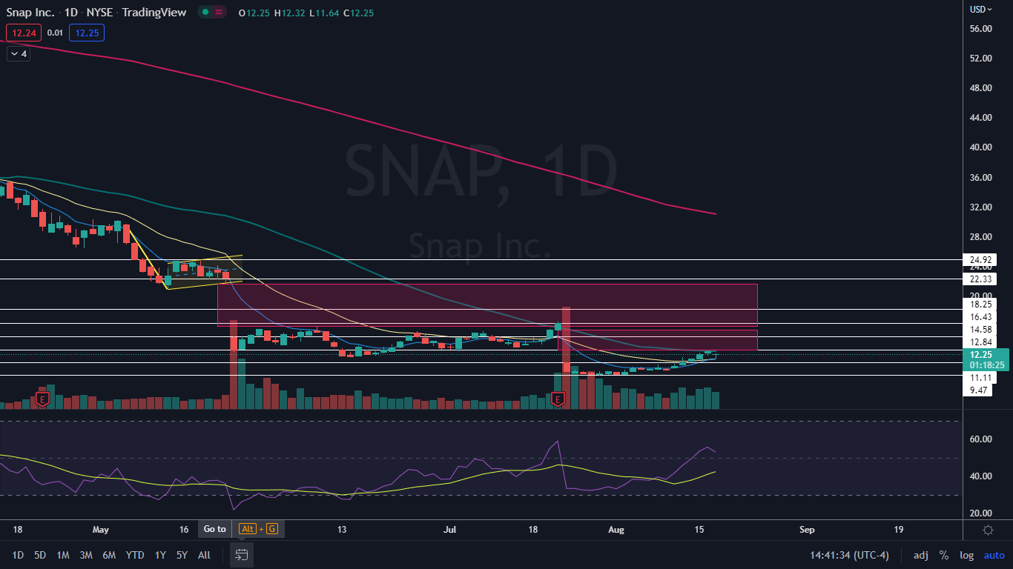Expand the indicator legend showing 4
Viewport: 1013px width, 569px height.
(19, 54)
